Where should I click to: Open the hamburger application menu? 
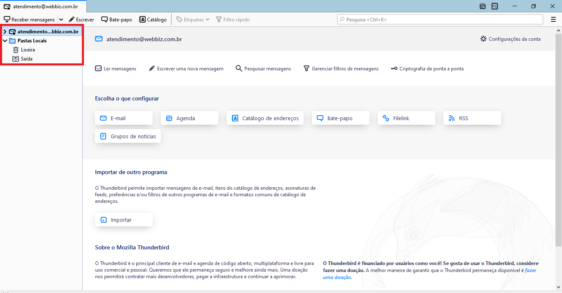[553, 19]
